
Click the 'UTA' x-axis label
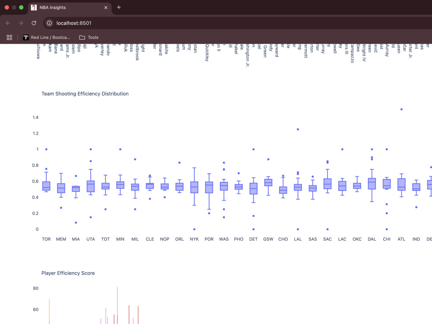[91, 239]
